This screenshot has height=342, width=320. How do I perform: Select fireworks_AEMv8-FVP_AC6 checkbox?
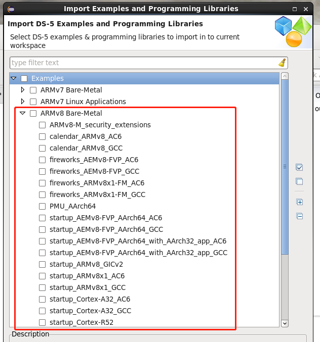[x=42, y=160]
